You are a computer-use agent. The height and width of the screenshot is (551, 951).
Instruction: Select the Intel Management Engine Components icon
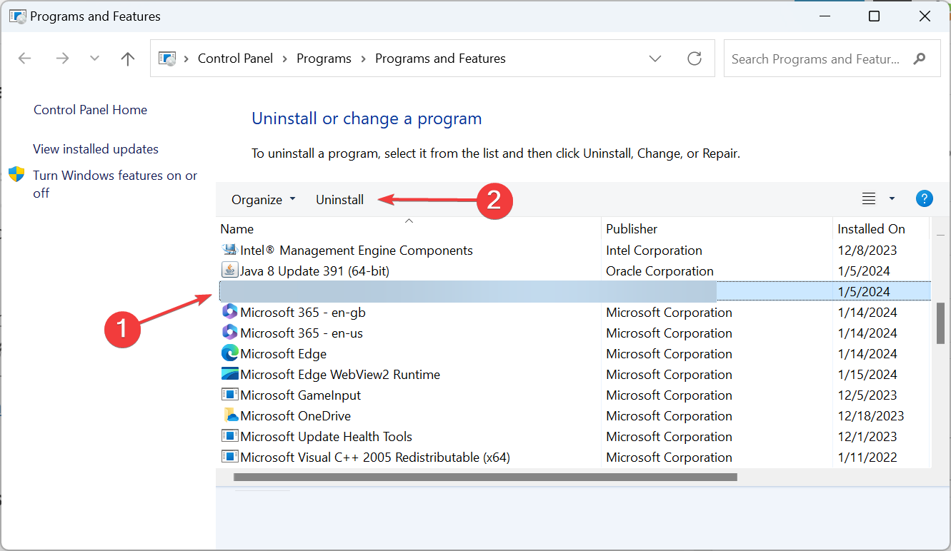click(229, 250)
